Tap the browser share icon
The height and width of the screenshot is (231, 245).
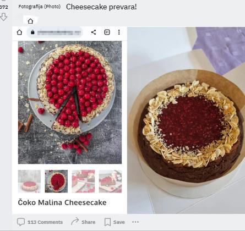pos(94,32)
